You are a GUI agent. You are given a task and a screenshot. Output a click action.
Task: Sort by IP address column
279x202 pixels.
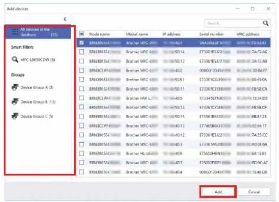(x=172, y=34)
